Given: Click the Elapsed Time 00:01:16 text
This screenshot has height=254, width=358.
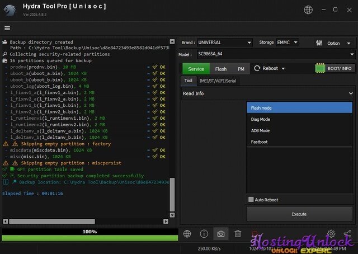Looking at the screenshot, I should pyautogui.click(x=32, y=193).
